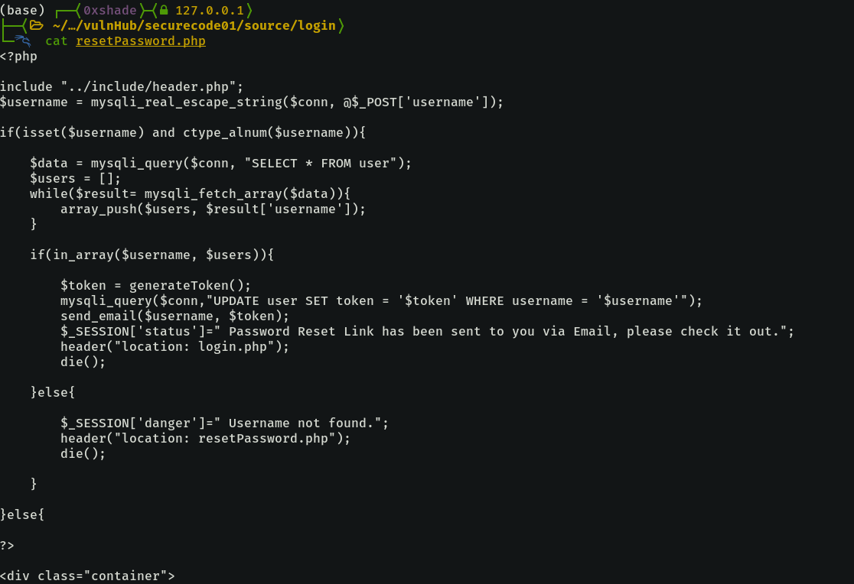Click the green lock icon in prompt

click(x=164, y=11)
